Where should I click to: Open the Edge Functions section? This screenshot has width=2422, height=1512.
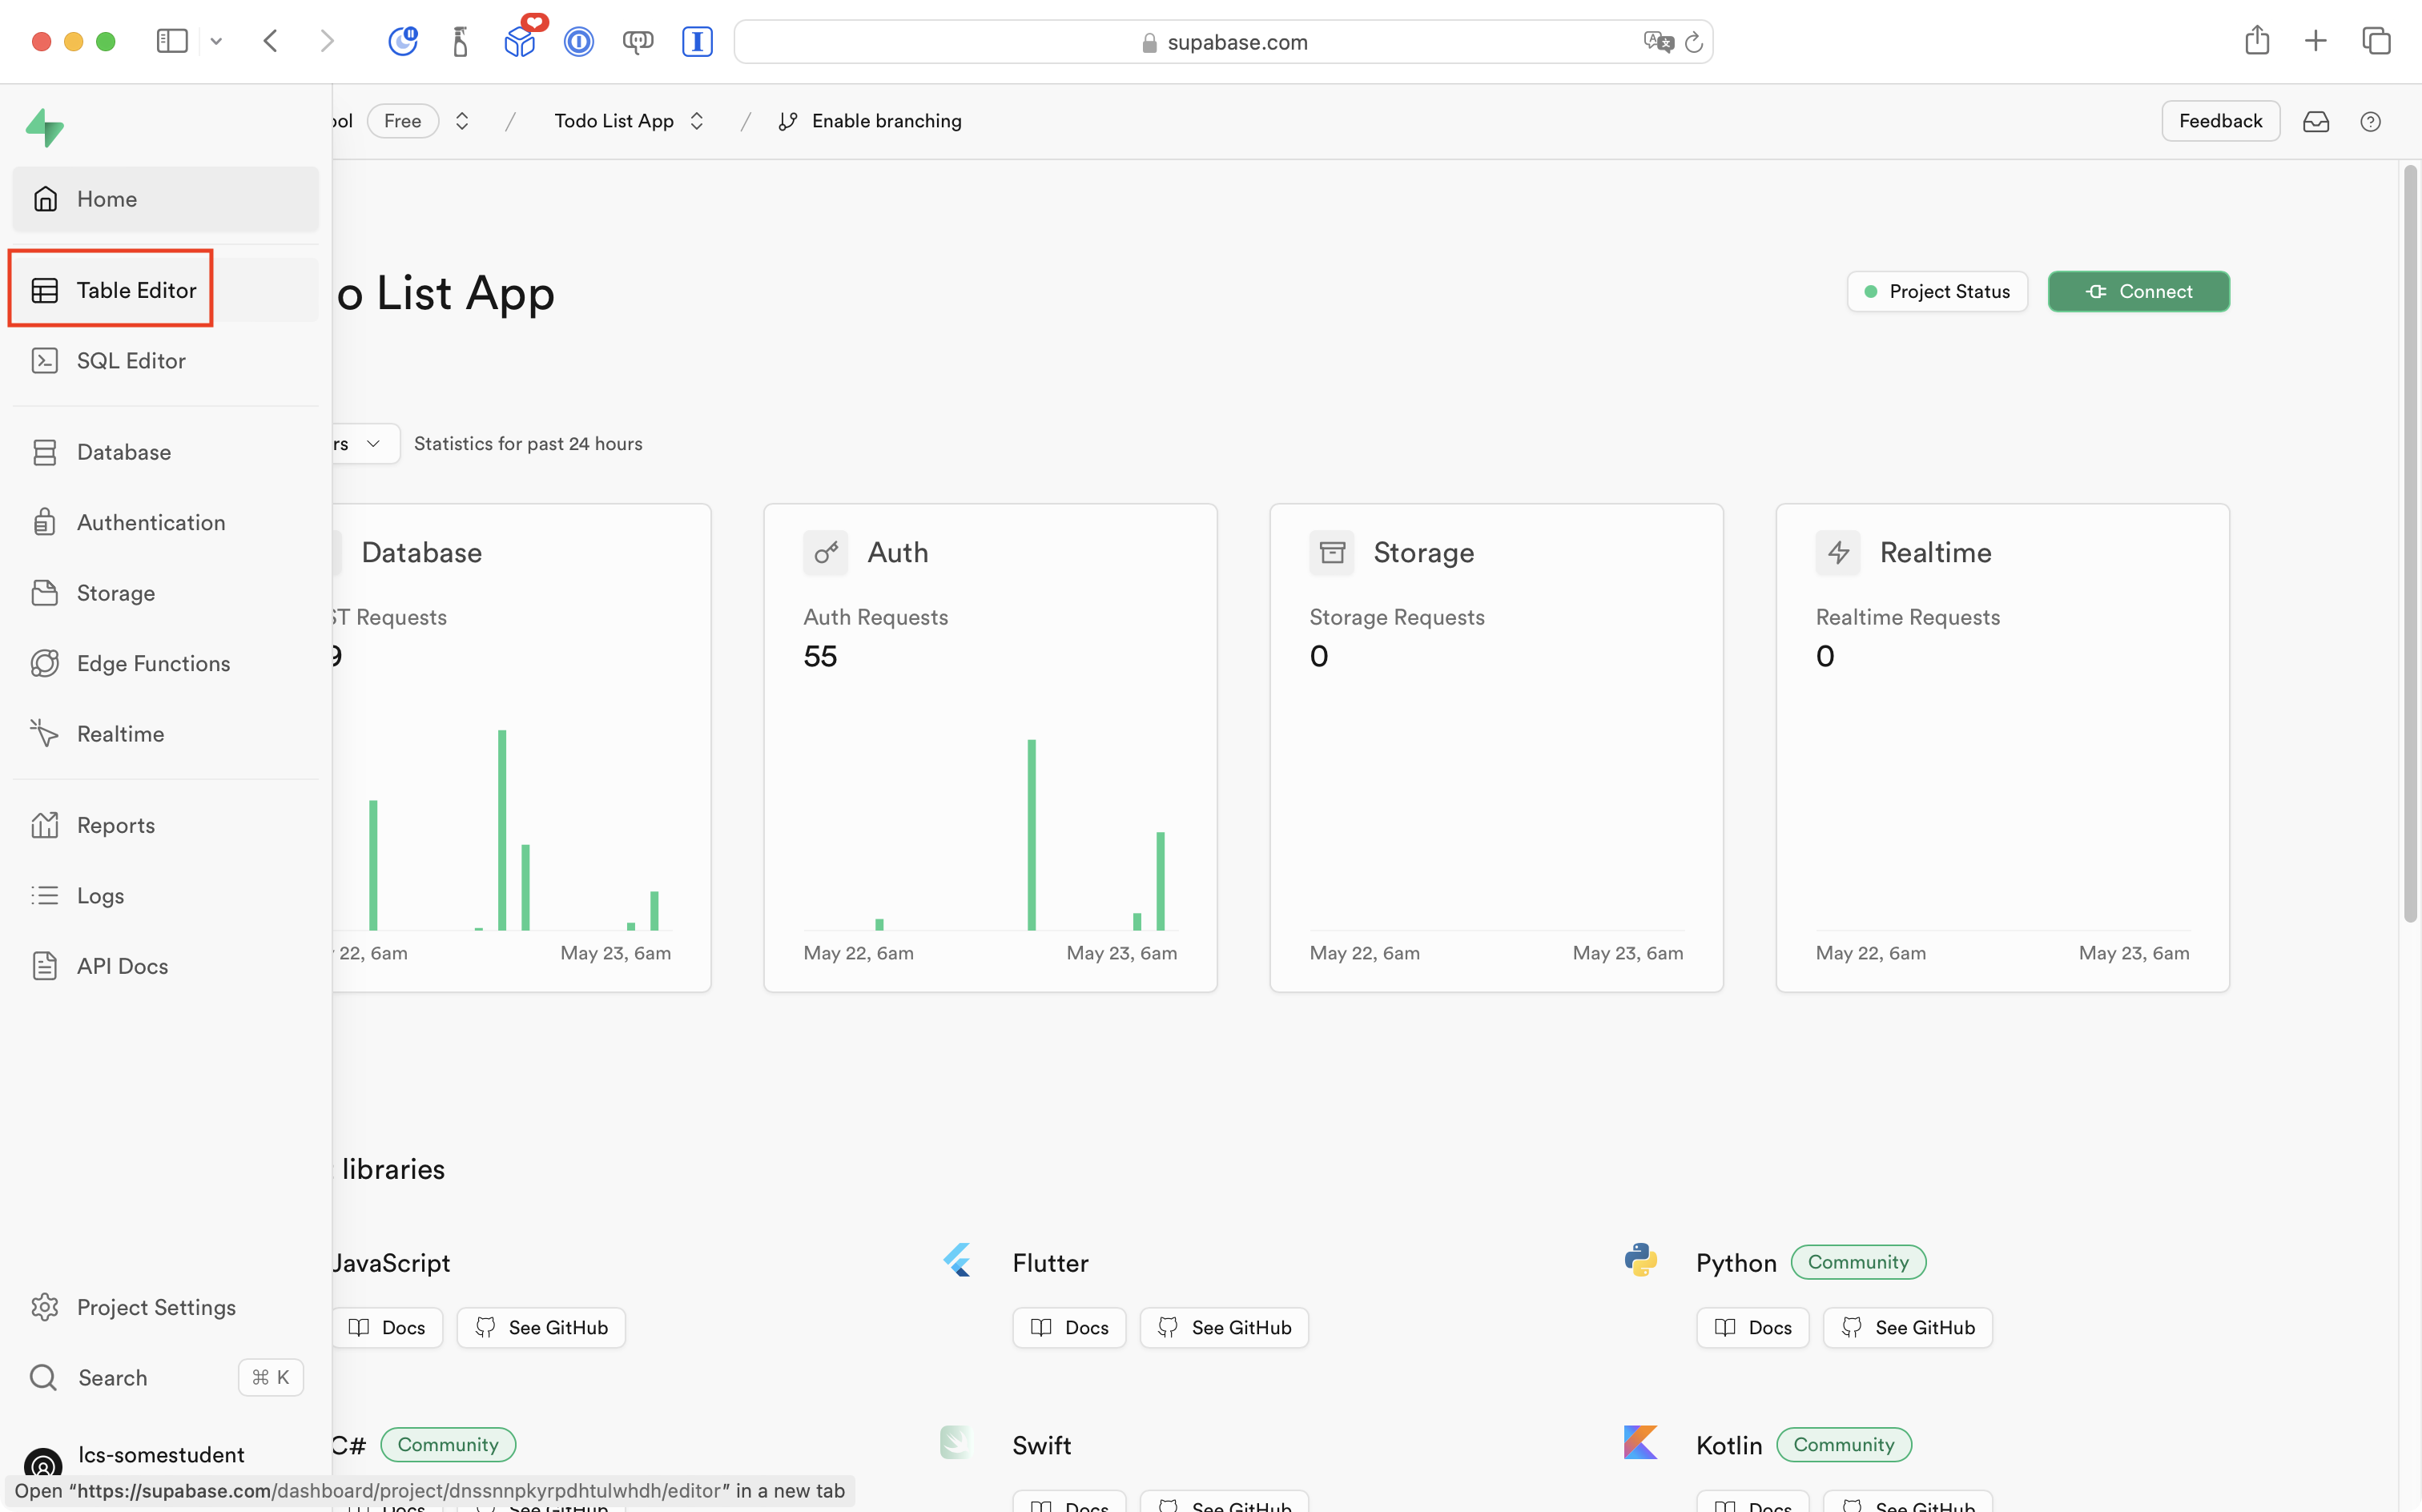pos(153,663)
